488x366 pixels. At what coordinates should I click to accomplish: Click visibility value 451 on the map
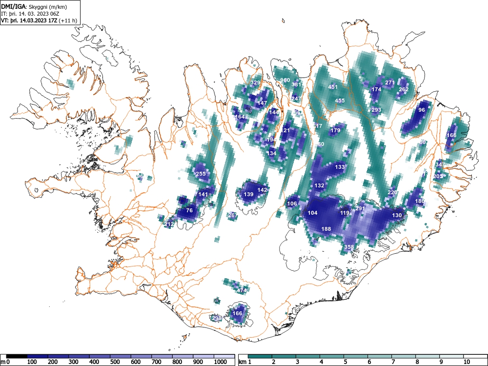coord(333,87)
